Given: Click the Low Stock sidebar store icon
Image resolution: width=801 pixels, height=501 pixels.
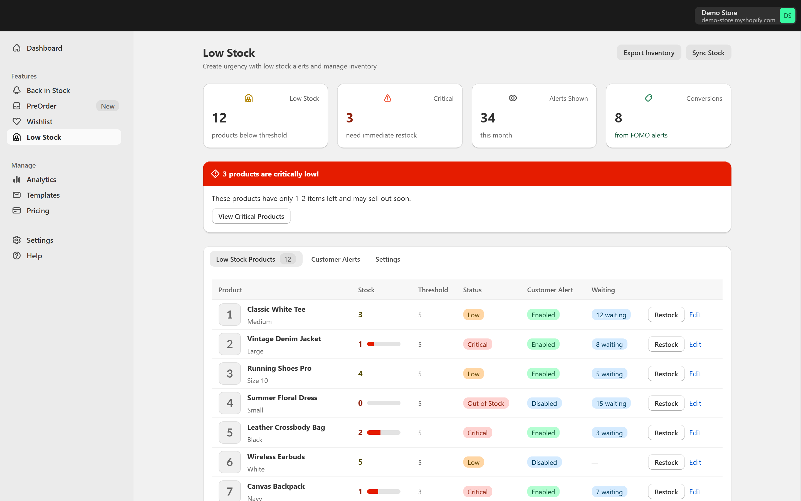Looking at the screenshot, I should click(17, 137).
